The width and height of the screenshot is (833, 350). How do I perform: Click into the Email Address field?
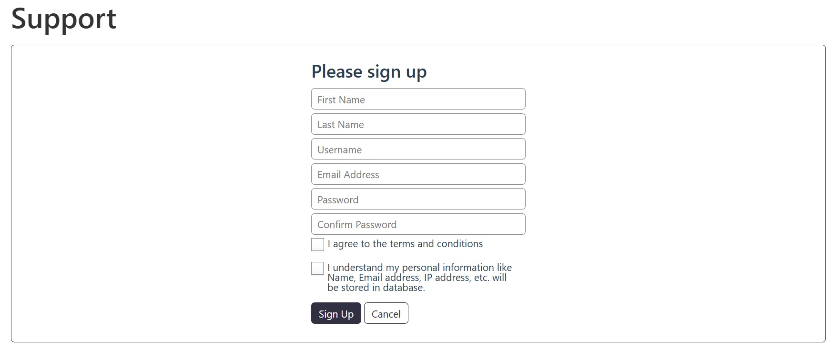point(418,174)
